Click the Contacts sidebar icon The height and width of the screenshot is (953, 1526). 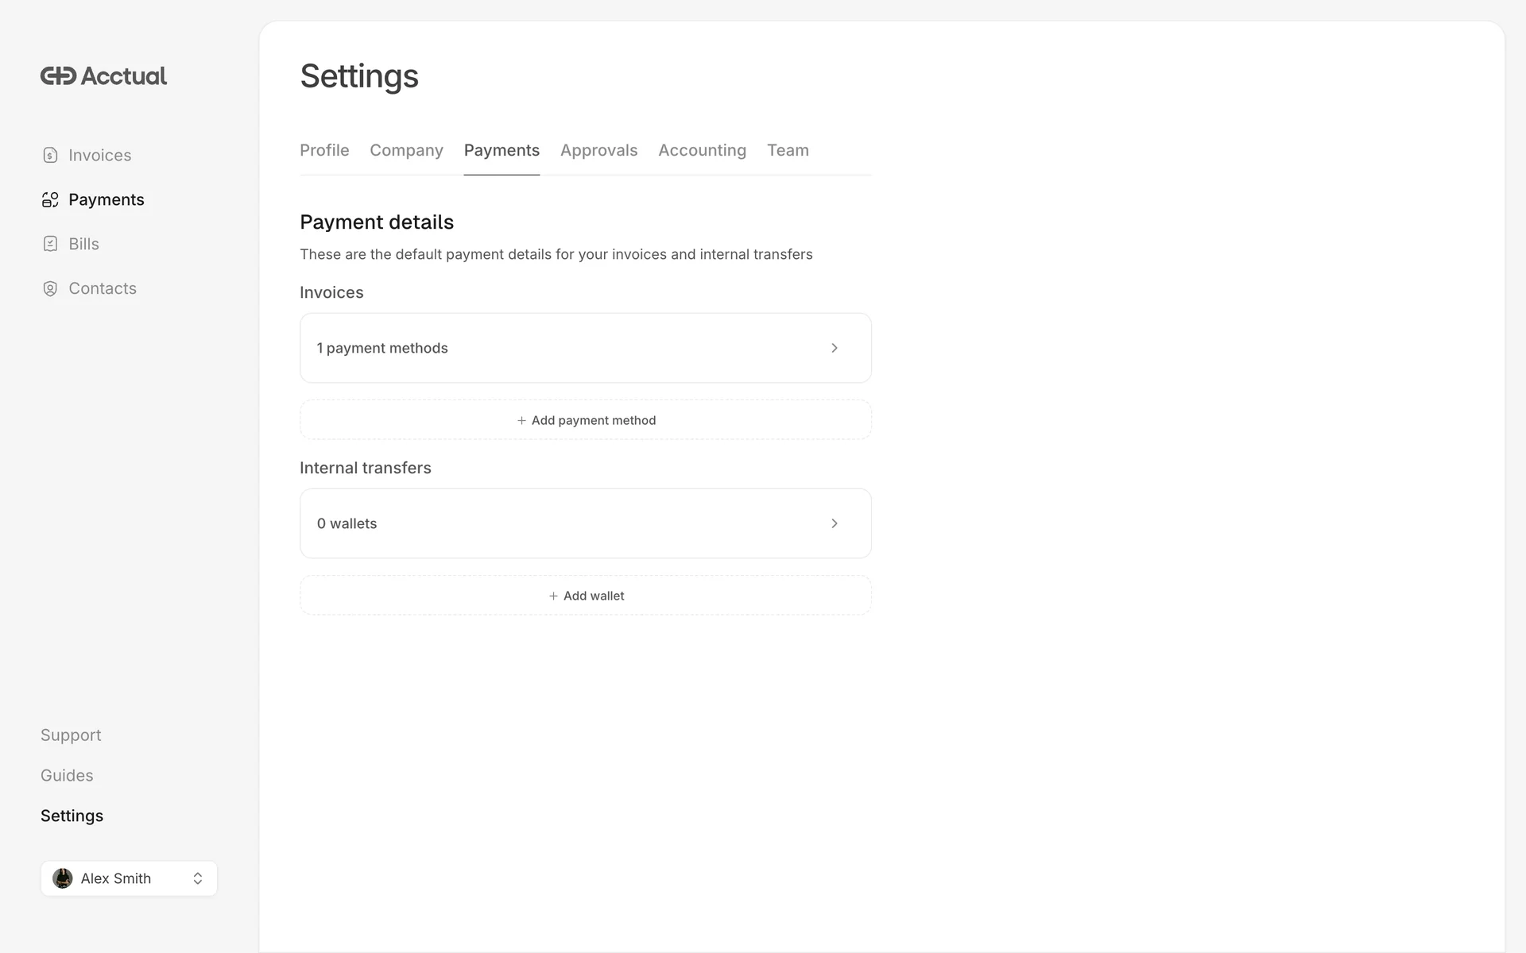[x=50, y=289]
